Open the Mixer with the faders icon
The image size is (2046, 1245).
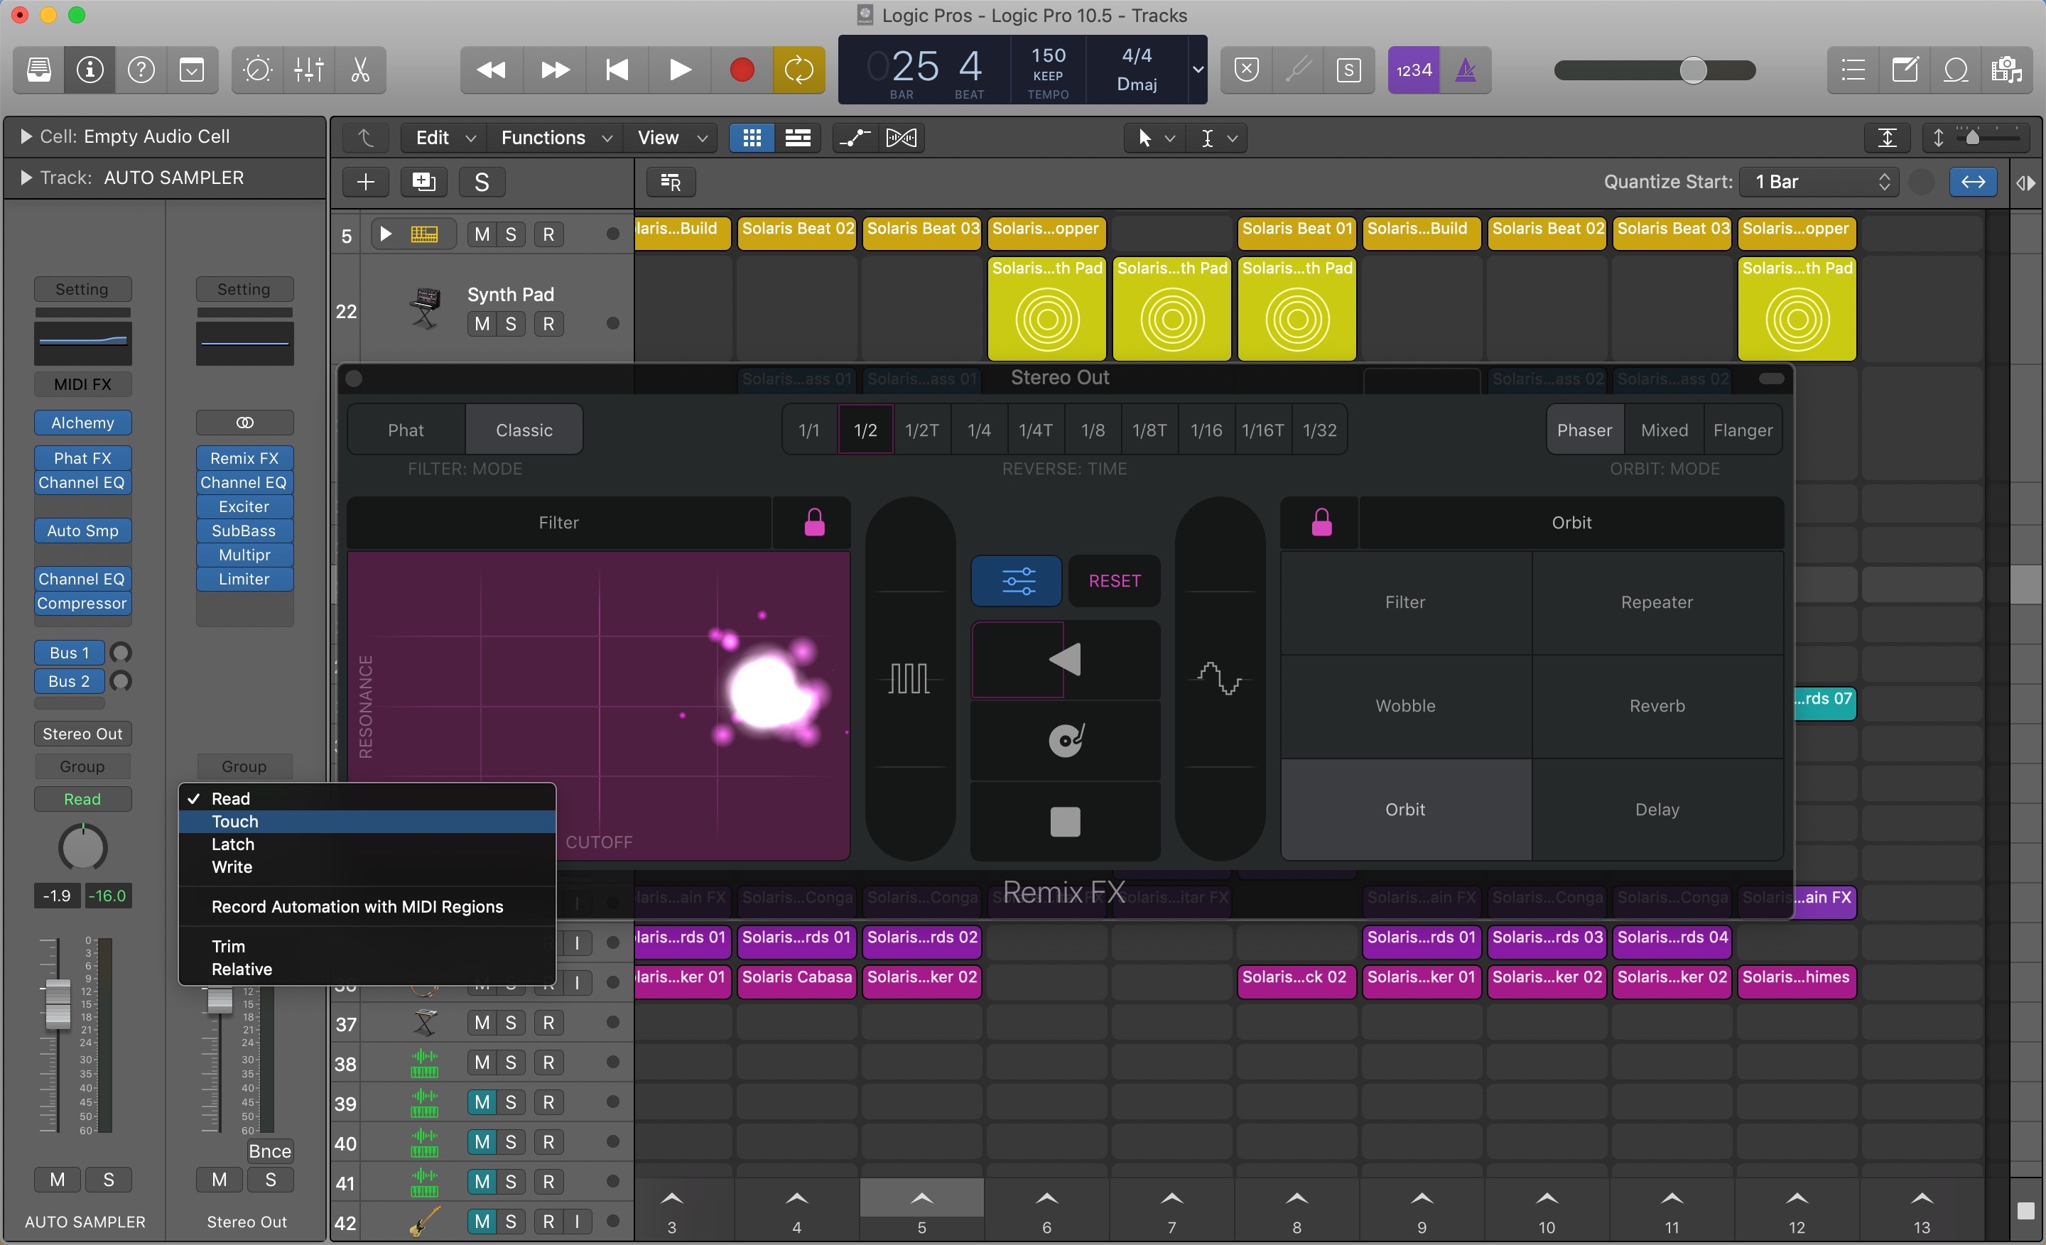(308, 70)
